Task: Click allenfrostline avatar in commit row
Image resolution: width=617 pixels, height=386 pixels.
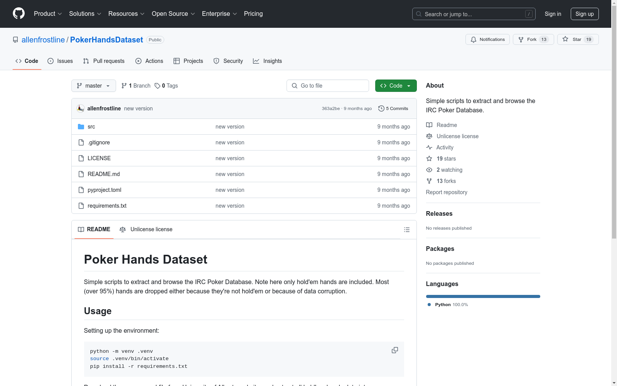Action: pyautogui.click(x=81, y=108)
